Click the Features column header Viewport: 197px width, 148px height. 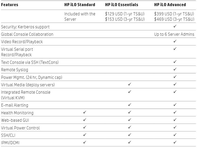pos(10,5)
